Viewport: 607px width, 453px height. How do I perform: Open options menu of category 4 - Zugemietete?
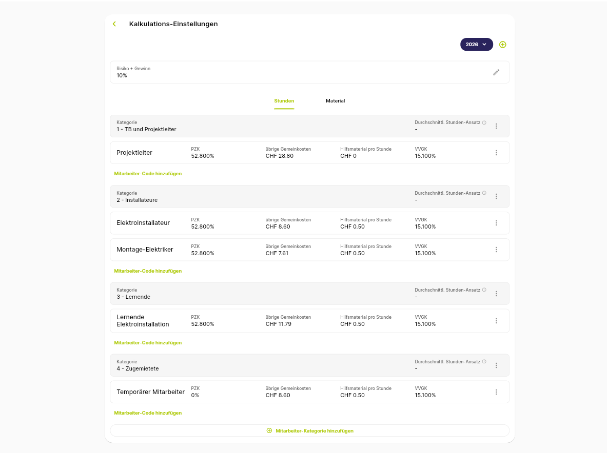coord(496,365)
